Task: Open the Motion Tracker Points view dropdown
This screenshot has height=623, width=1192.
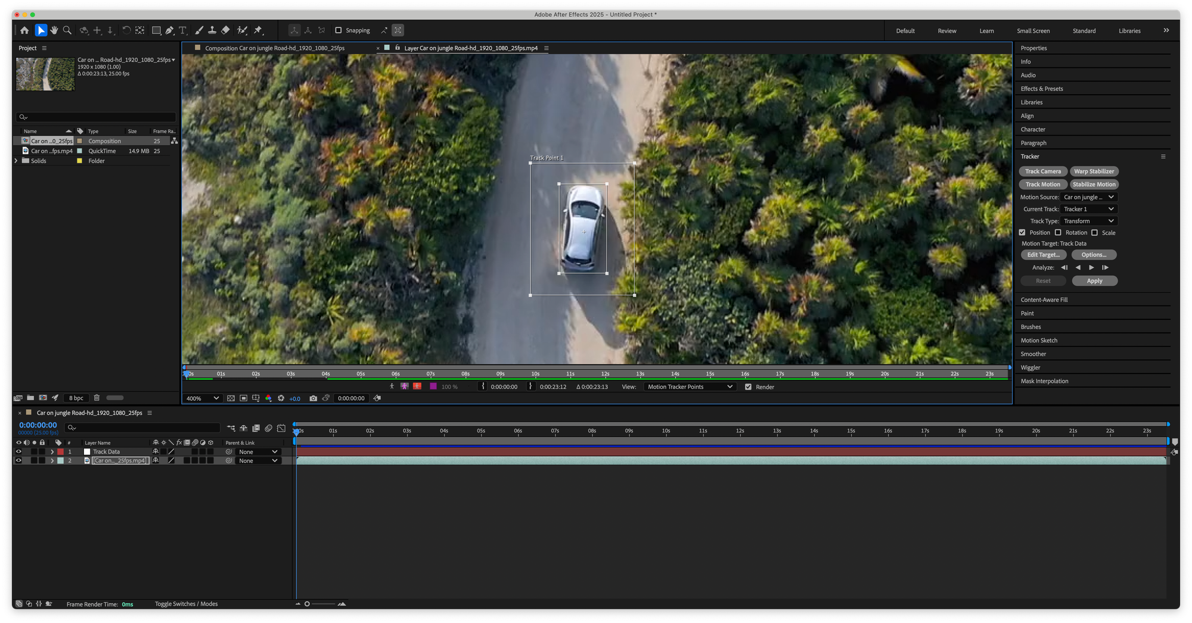Action: (690, 387)
